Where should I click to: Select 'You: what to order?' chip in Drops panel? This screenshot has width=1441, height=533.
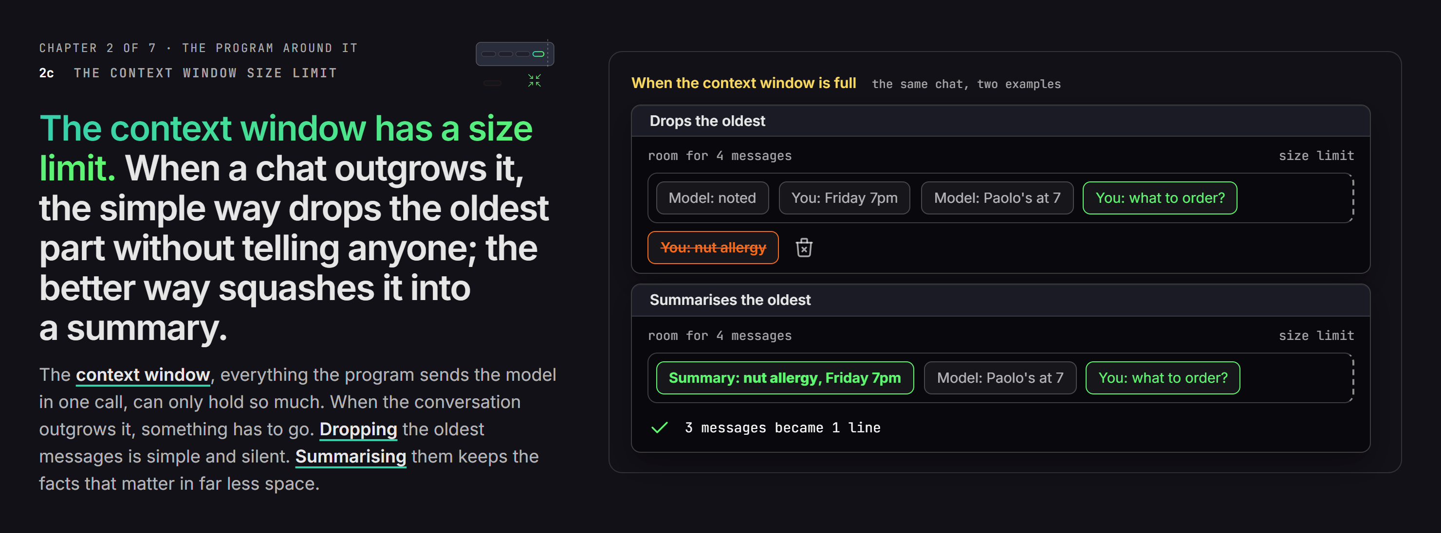pos(1160,198)
